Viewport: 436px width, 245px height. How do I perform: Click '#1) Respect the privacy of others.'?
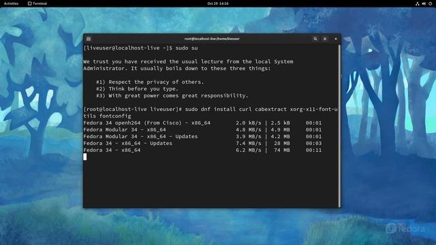[x=150, y=82]
